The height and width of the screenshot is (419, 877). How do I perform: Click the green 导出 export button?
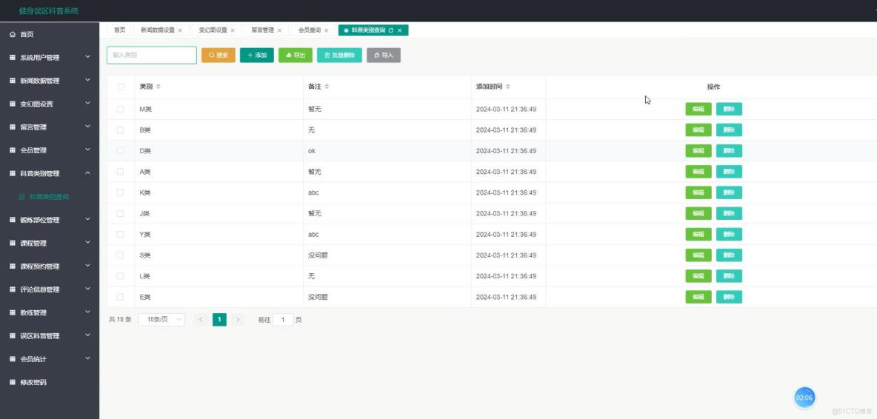pyautogui.click(x=296, y=56)
